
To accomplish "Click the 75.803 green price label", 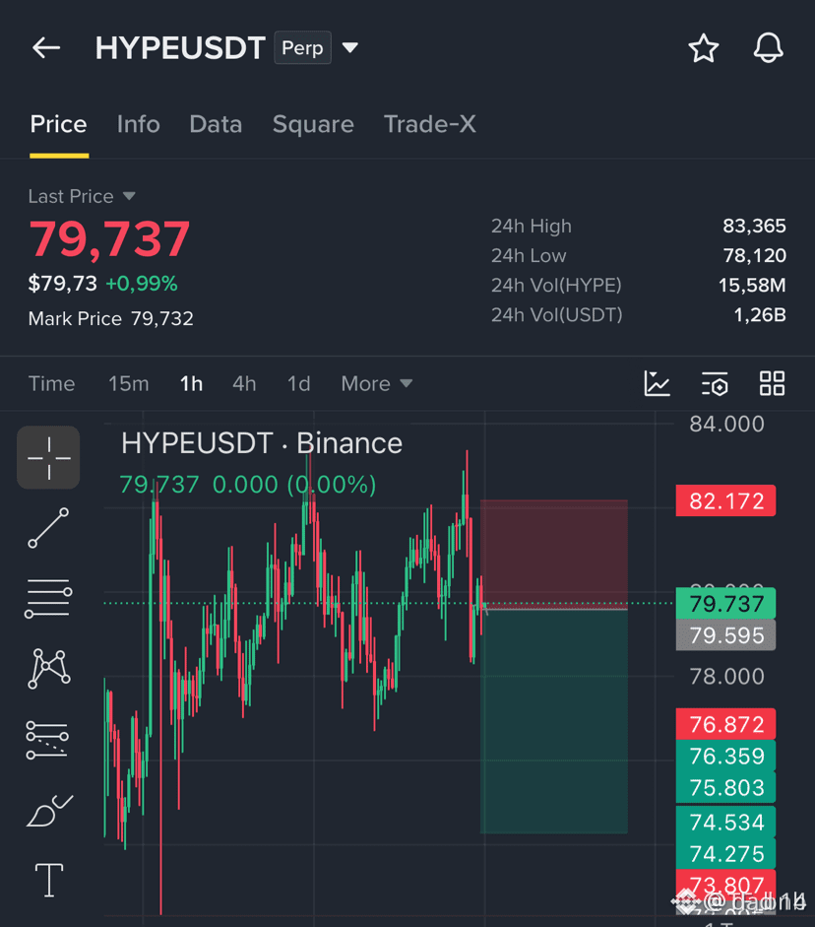I will 725,787.
